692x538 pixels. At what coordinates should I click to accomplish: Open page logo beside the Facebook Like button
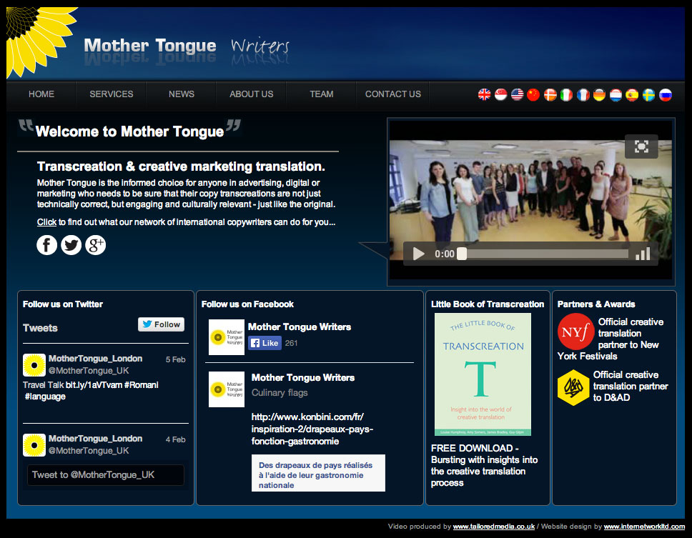point(227,337)
